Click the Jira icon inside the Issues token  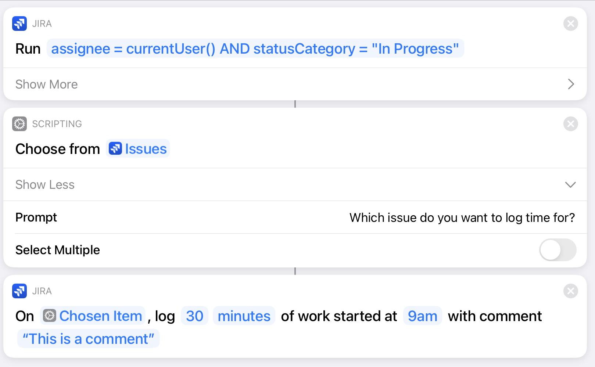pyautogui.click(x=115, y=149)
